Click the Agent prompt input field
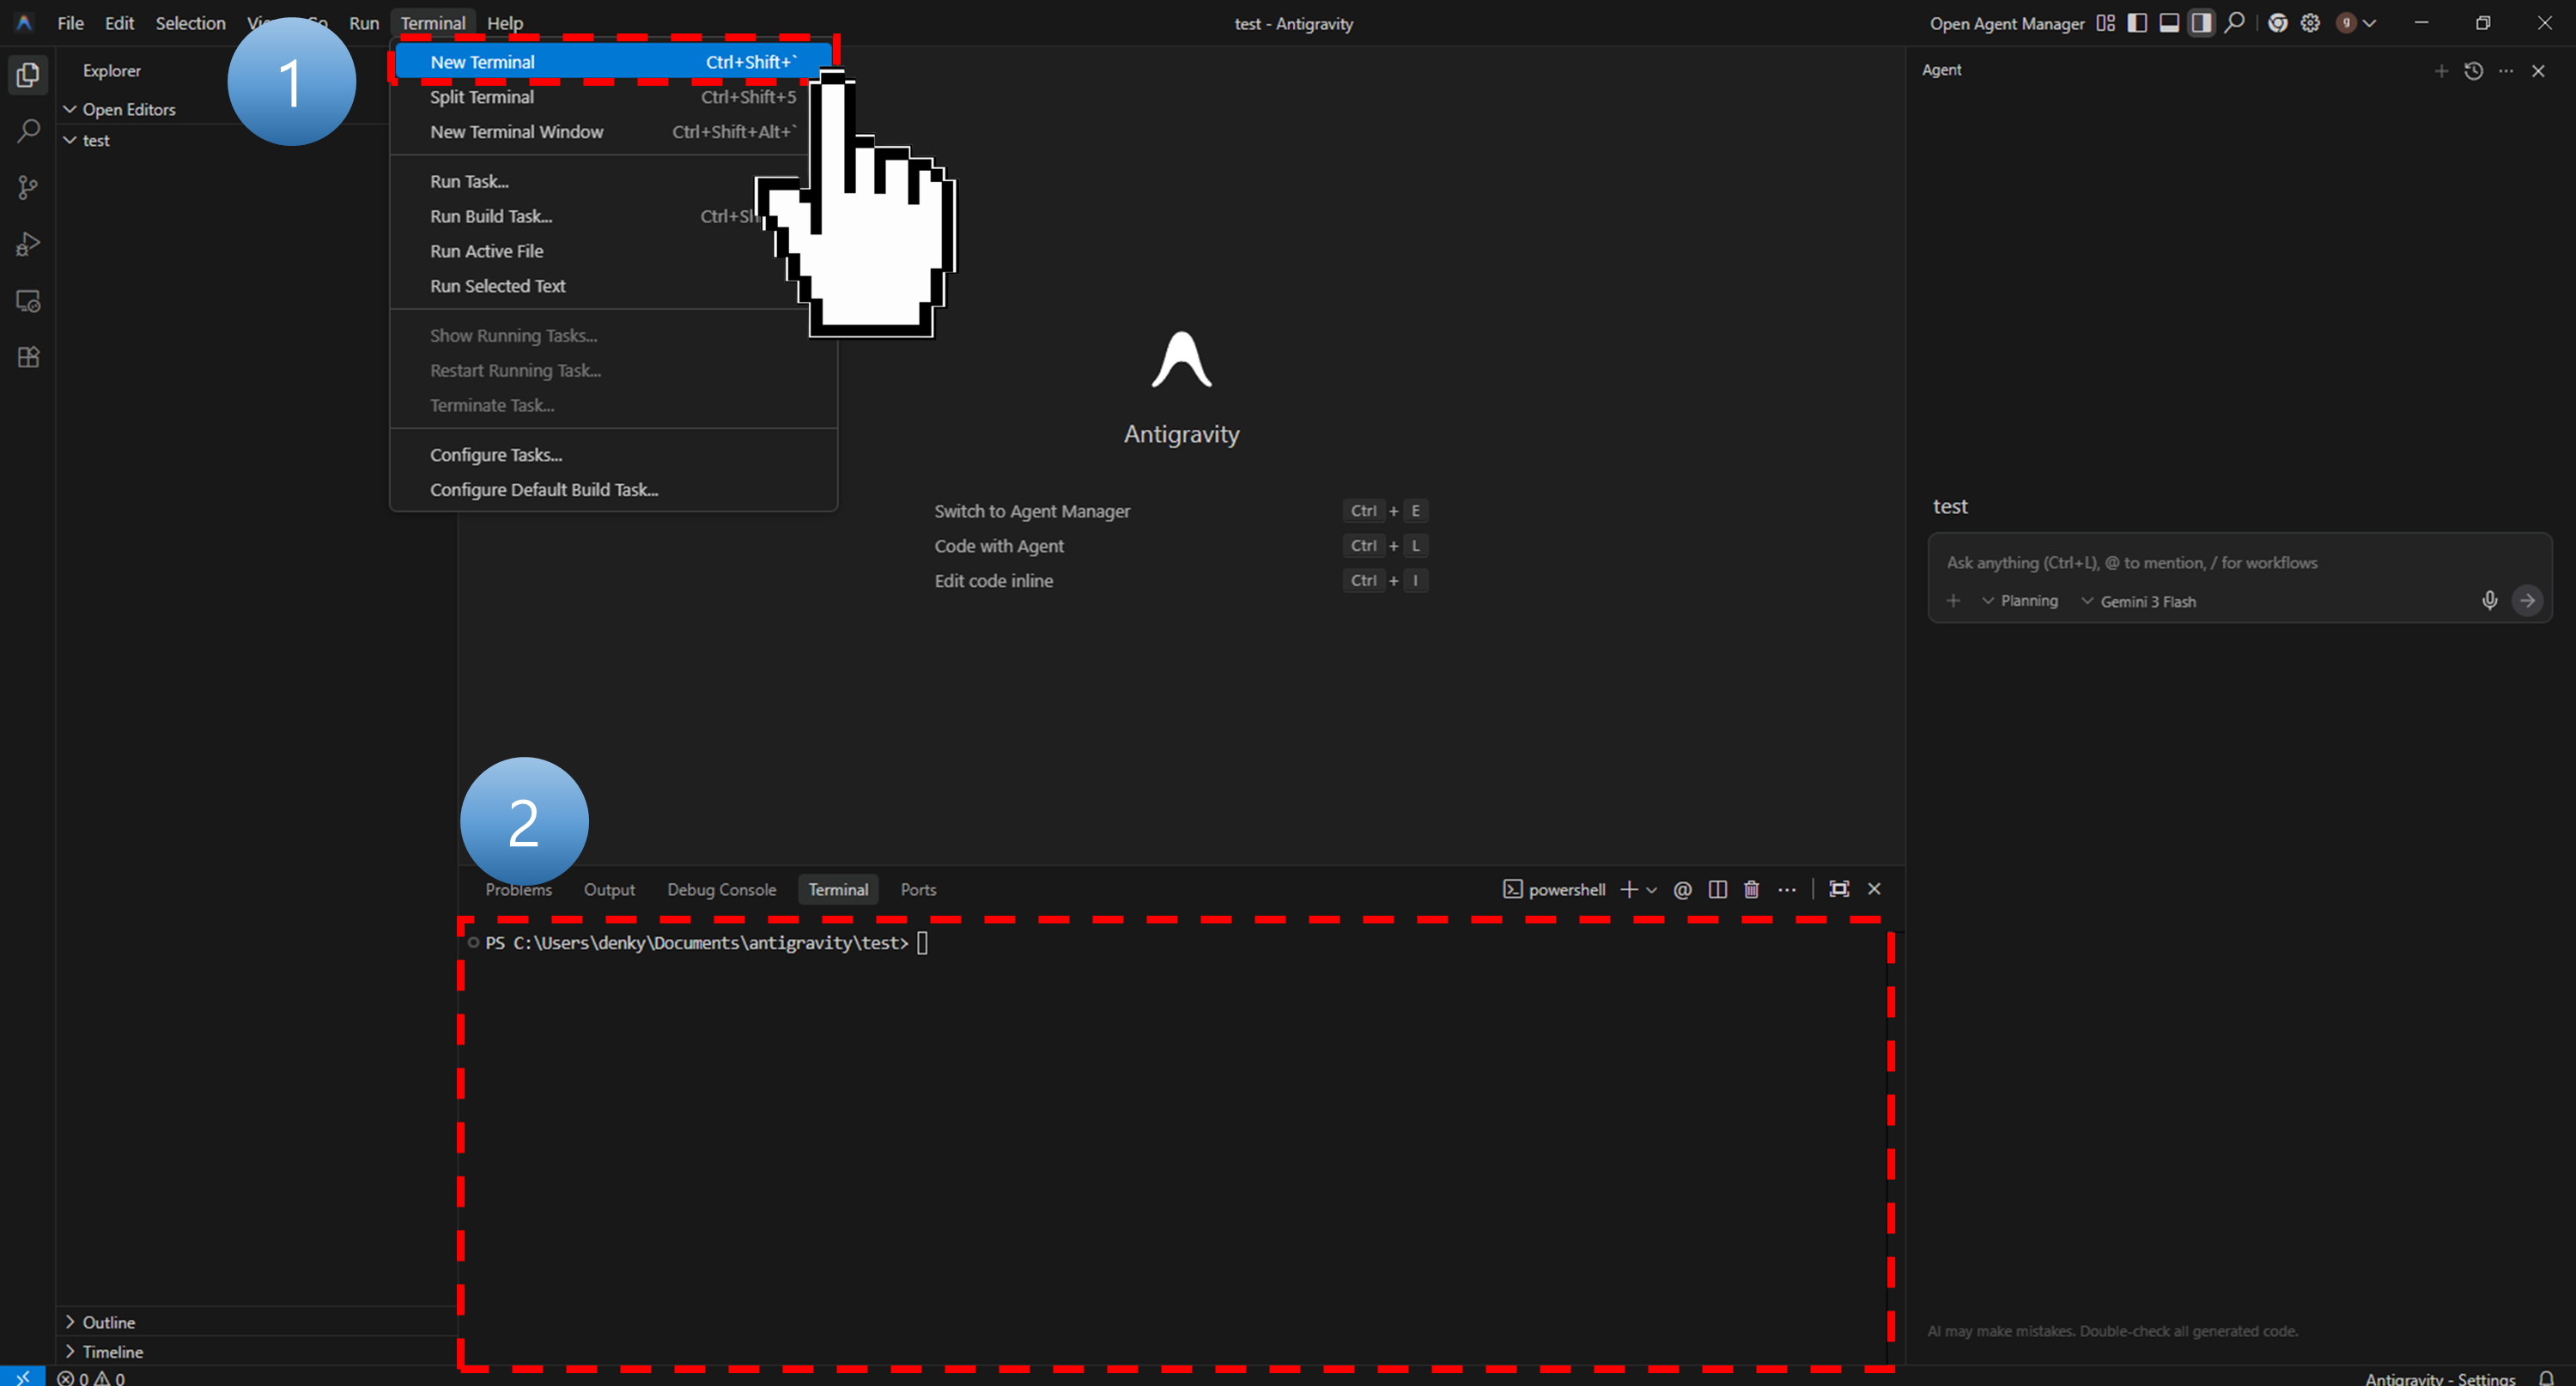Viewport: 2576px width, 1386px height. pyautogui.click(x=2240, y=563)
